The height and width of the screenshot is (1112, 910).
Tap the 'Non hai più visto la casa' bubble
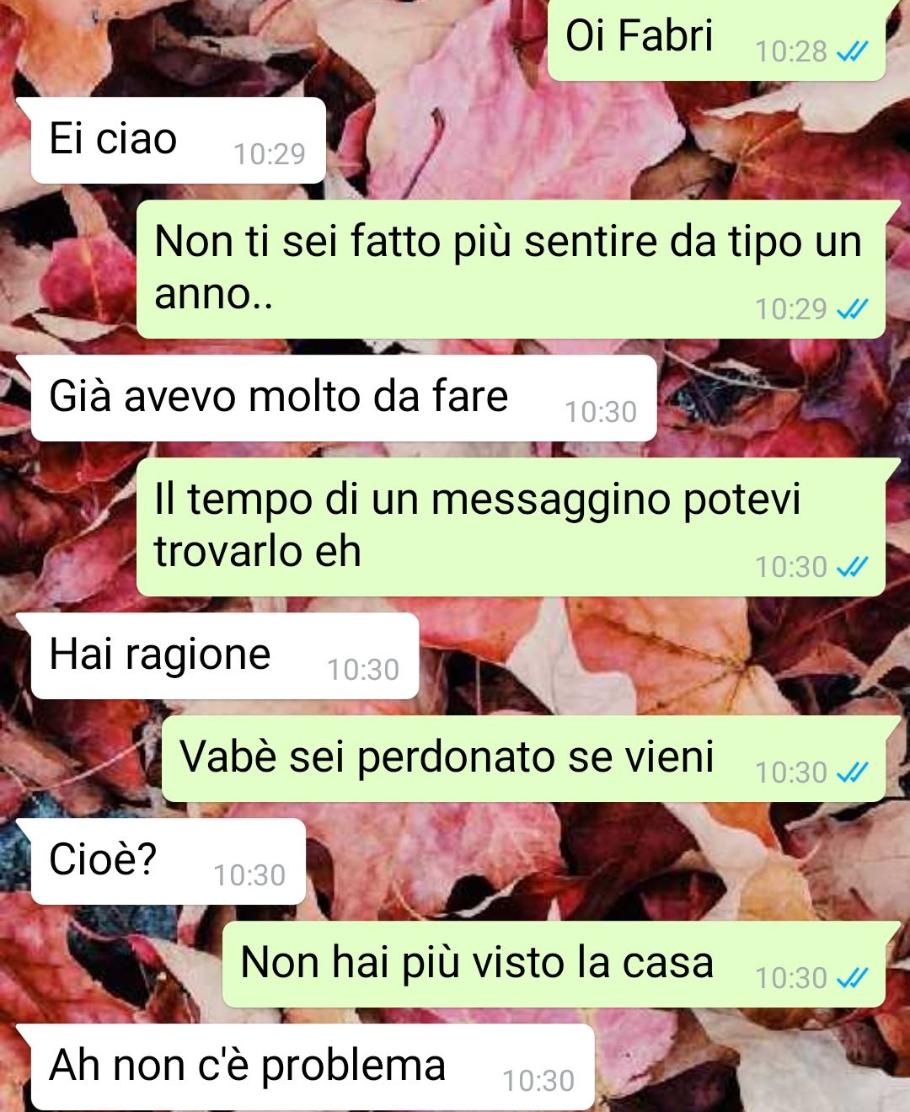point(554,965)
